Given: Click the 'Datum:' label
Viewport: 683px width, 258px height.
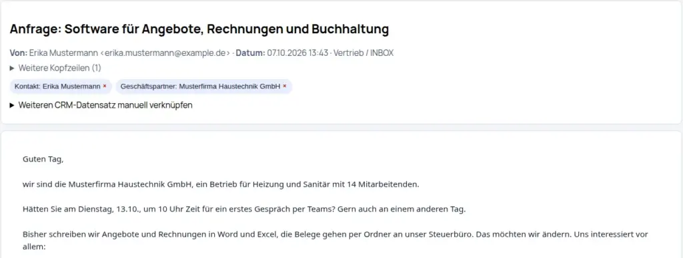Looking at the screenshot, I should click(251, 53).
